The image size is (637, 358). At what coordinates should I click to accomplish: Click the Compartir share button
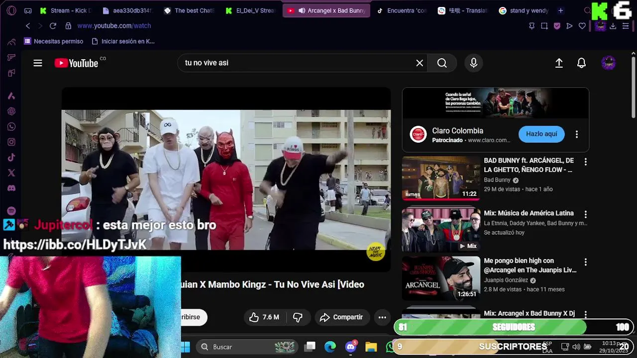(x=341, y=317)
